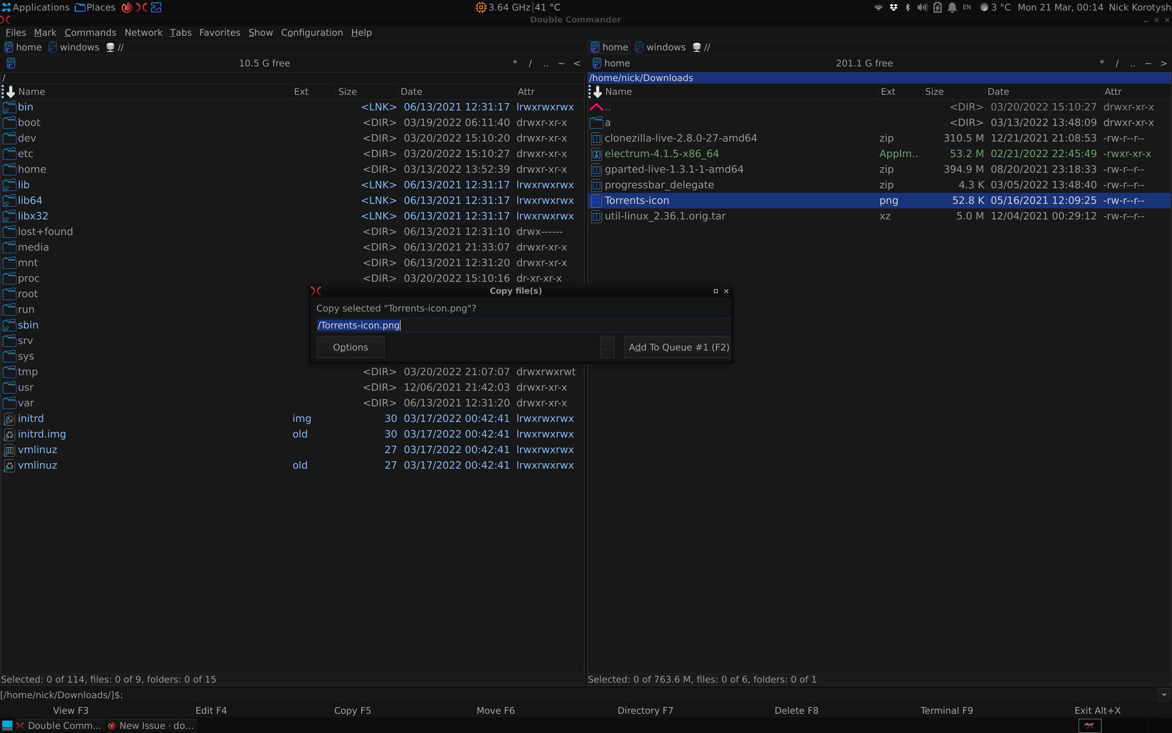Go to next directory with the > icon on right panel
This screenshot has width=1172, height=733.
click(1164, 63)
